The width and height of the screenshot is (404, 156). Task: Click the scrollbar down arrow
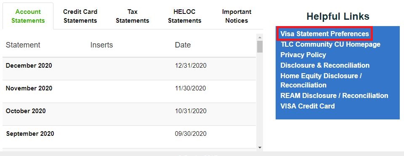coord(260,148)
